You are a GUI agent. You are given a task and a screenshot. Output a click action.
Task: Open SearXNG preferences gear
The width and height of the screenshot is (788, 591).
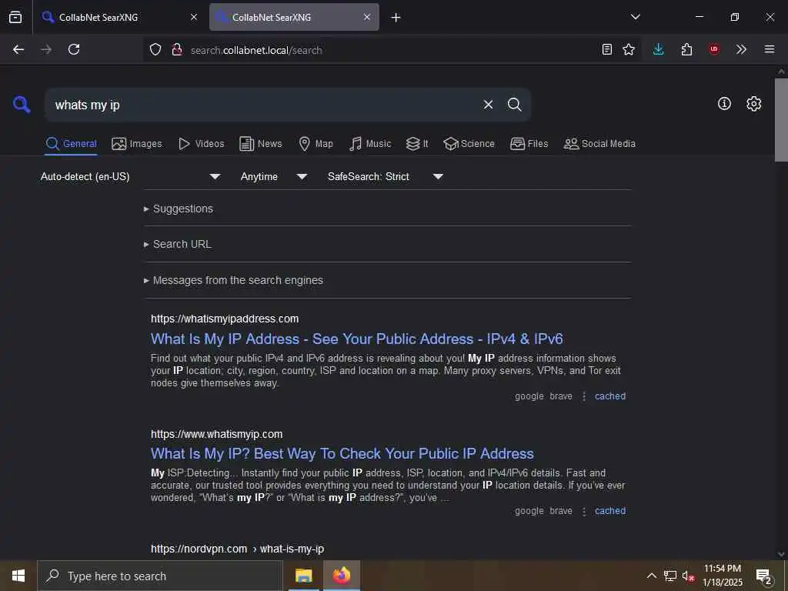(754, 104)
